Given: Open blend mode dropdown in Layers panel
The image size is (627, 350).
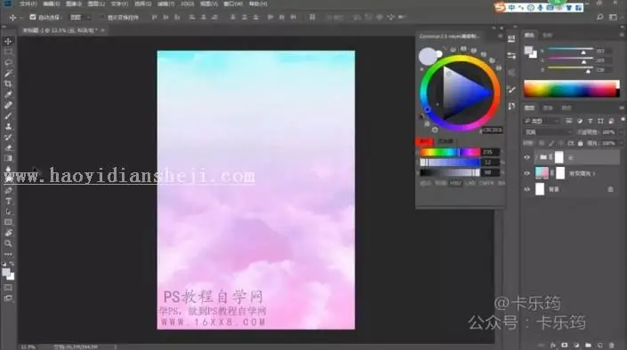Looking at the screenshot, I should (x=548, y=131).
